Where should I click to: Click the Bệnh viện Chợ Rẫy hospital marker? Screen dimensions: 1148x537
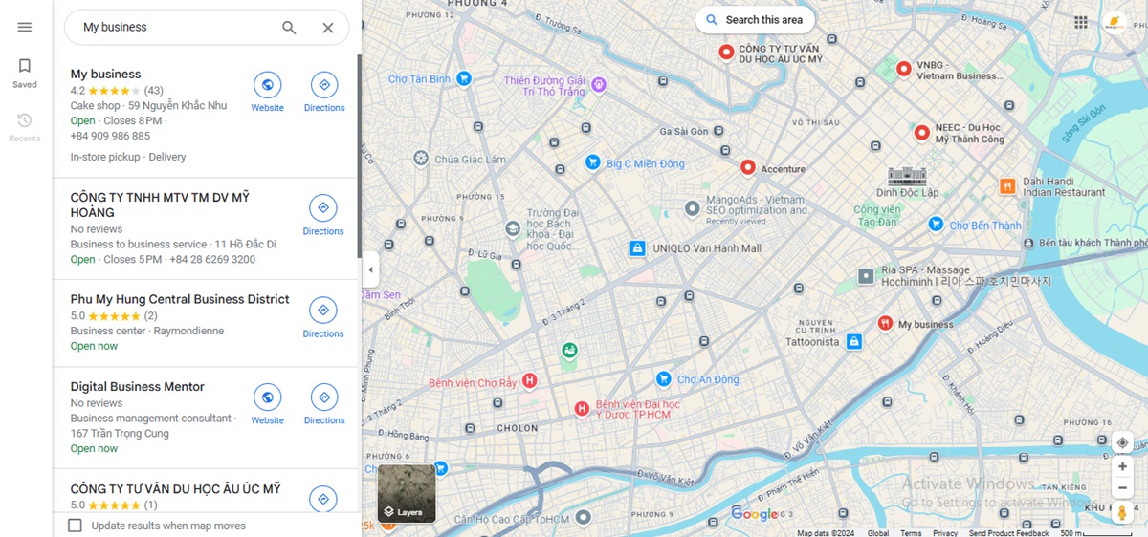pyautogui.click(x=529, y=381)
